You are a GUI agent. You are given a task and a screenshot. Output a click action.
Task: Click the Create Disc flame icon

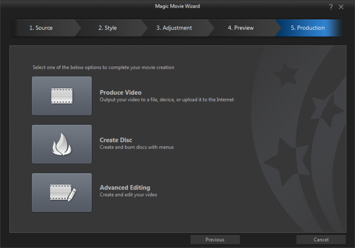click(x=62, y=144)
